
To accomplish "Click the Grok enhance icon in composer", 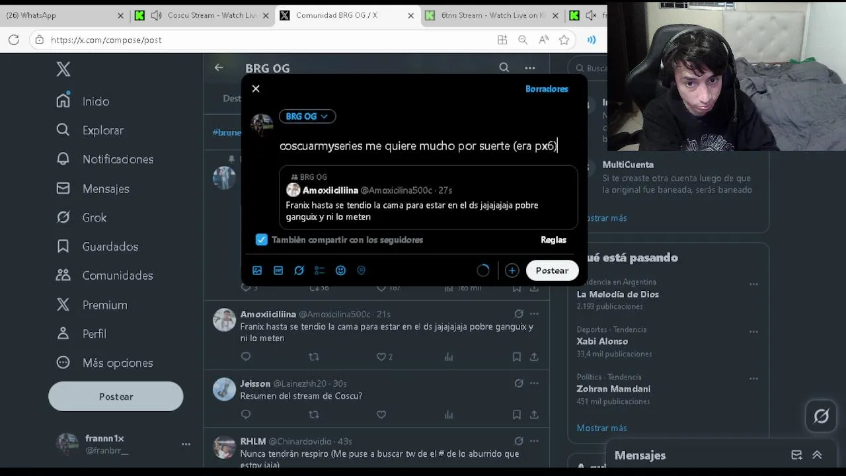I will (x=299, y=270).
